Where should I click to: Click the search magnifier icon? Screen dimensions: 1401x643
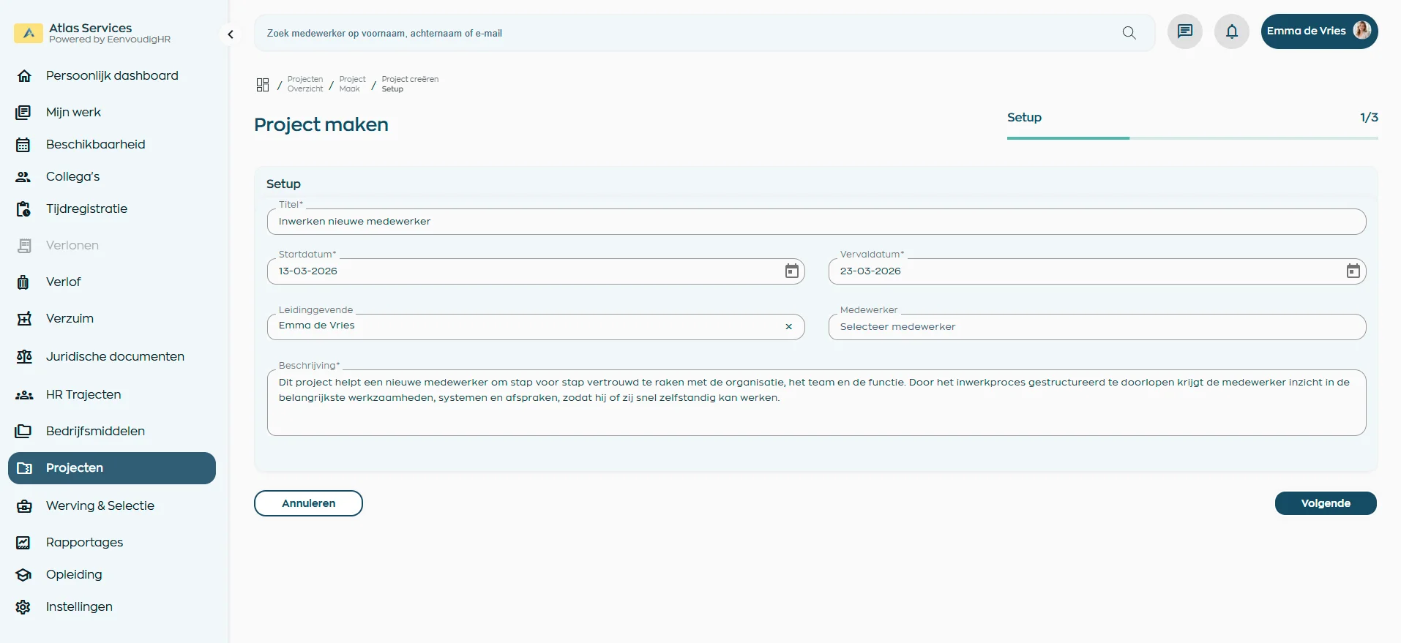click(x=1129, y=33)
